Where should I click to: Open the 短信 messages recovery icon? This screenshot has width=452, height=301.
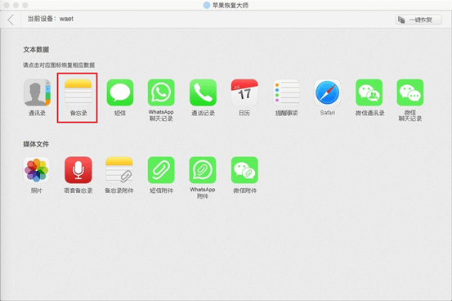coord(120,92)
